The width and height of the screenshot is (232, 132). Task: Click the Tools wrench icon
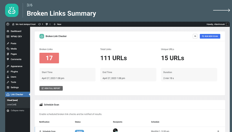[8, 82]
